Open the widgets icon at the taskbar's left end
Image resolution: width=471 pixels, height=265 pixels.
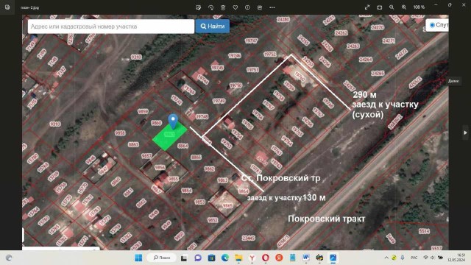tap(9, 258)
